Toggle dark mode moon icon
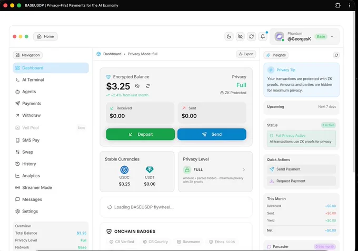 (x=229, y=36)
